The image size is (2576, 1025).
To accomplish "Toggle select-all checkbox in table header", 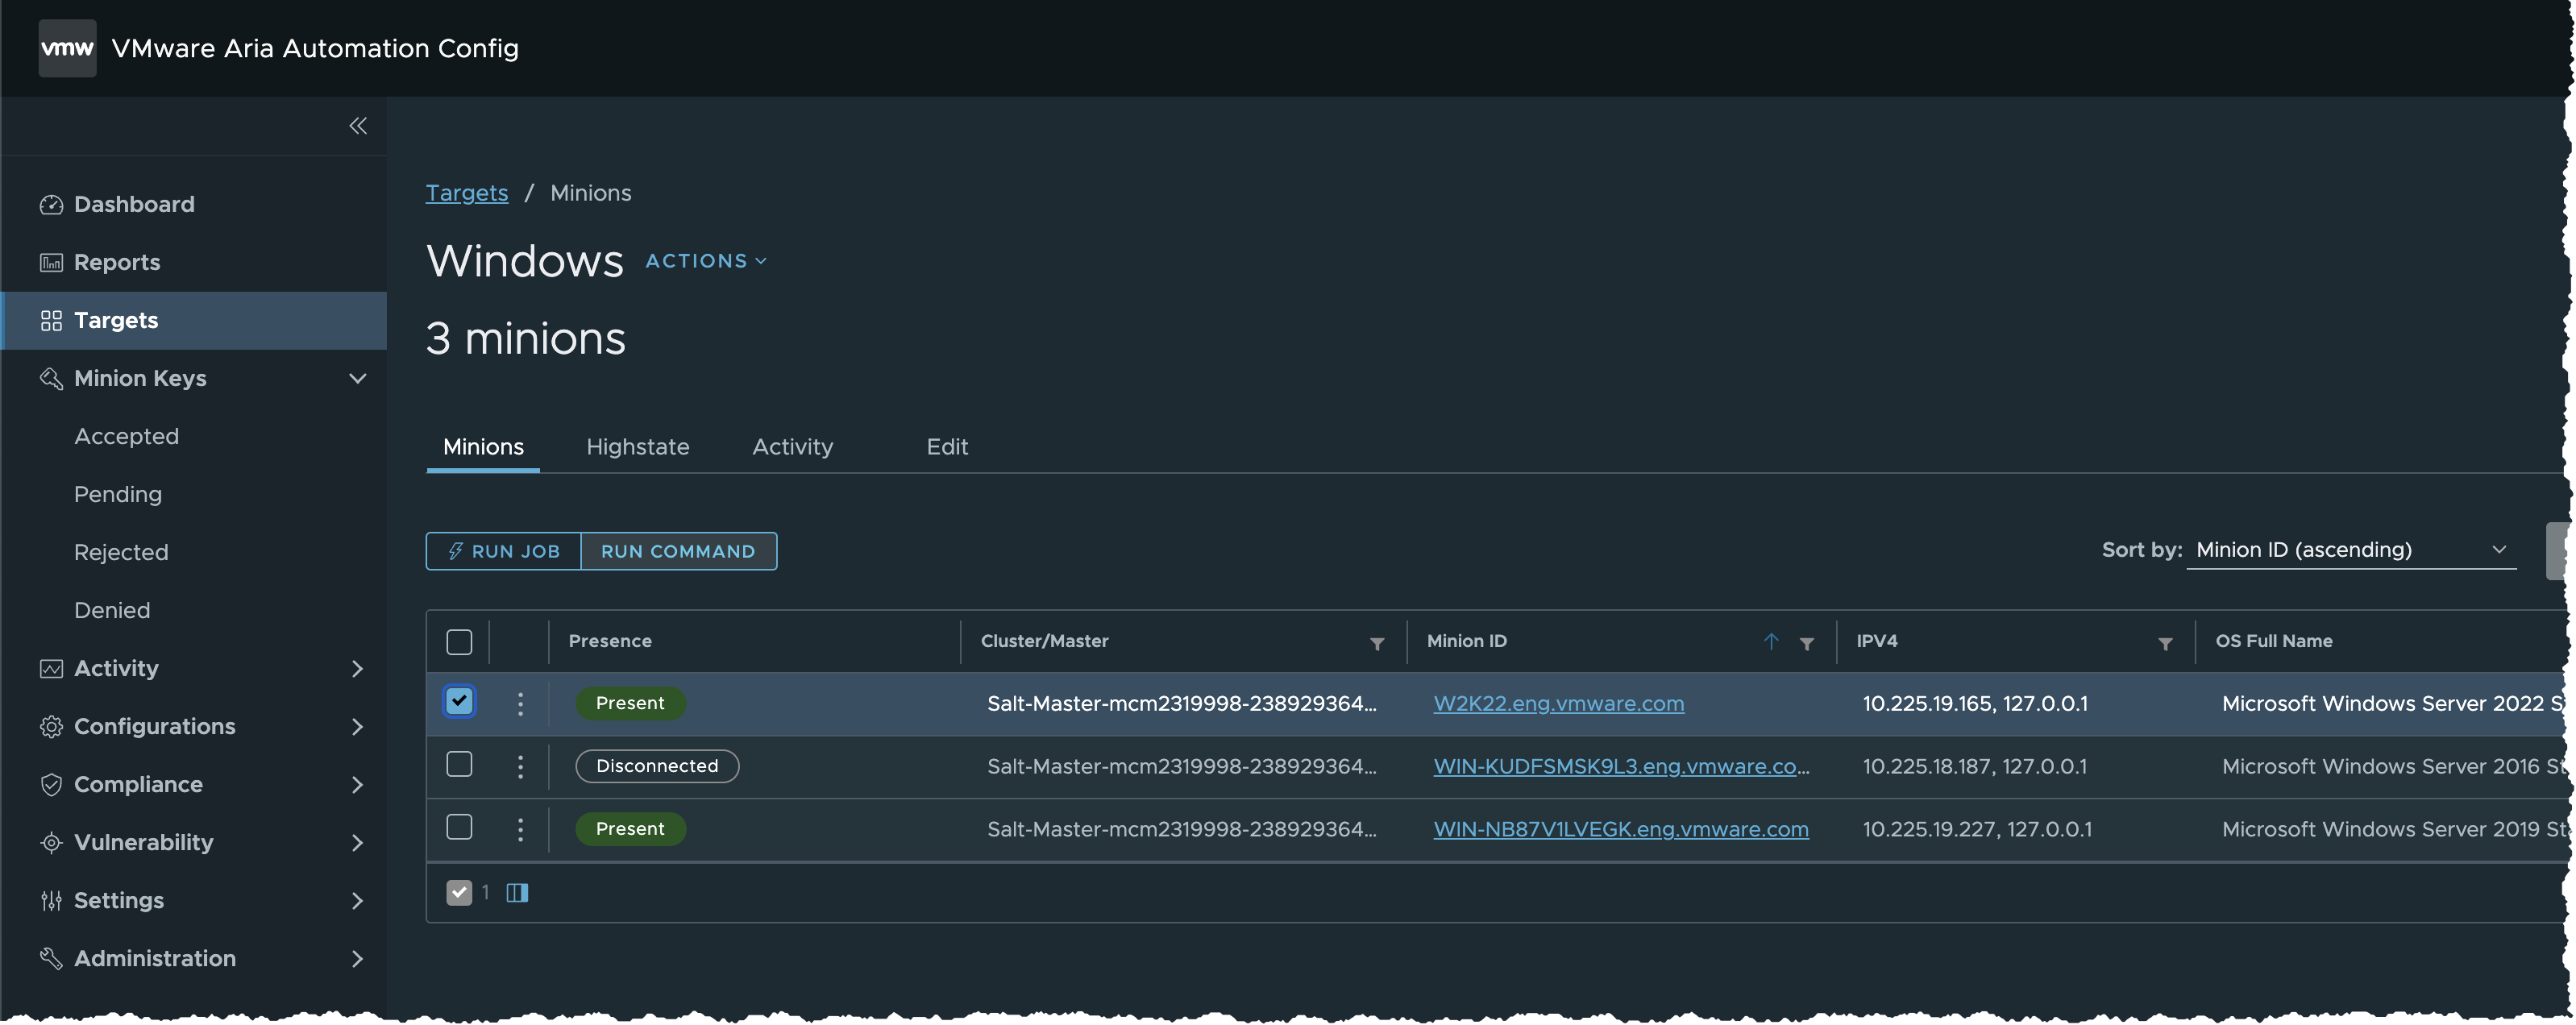I will coord(459,641).
